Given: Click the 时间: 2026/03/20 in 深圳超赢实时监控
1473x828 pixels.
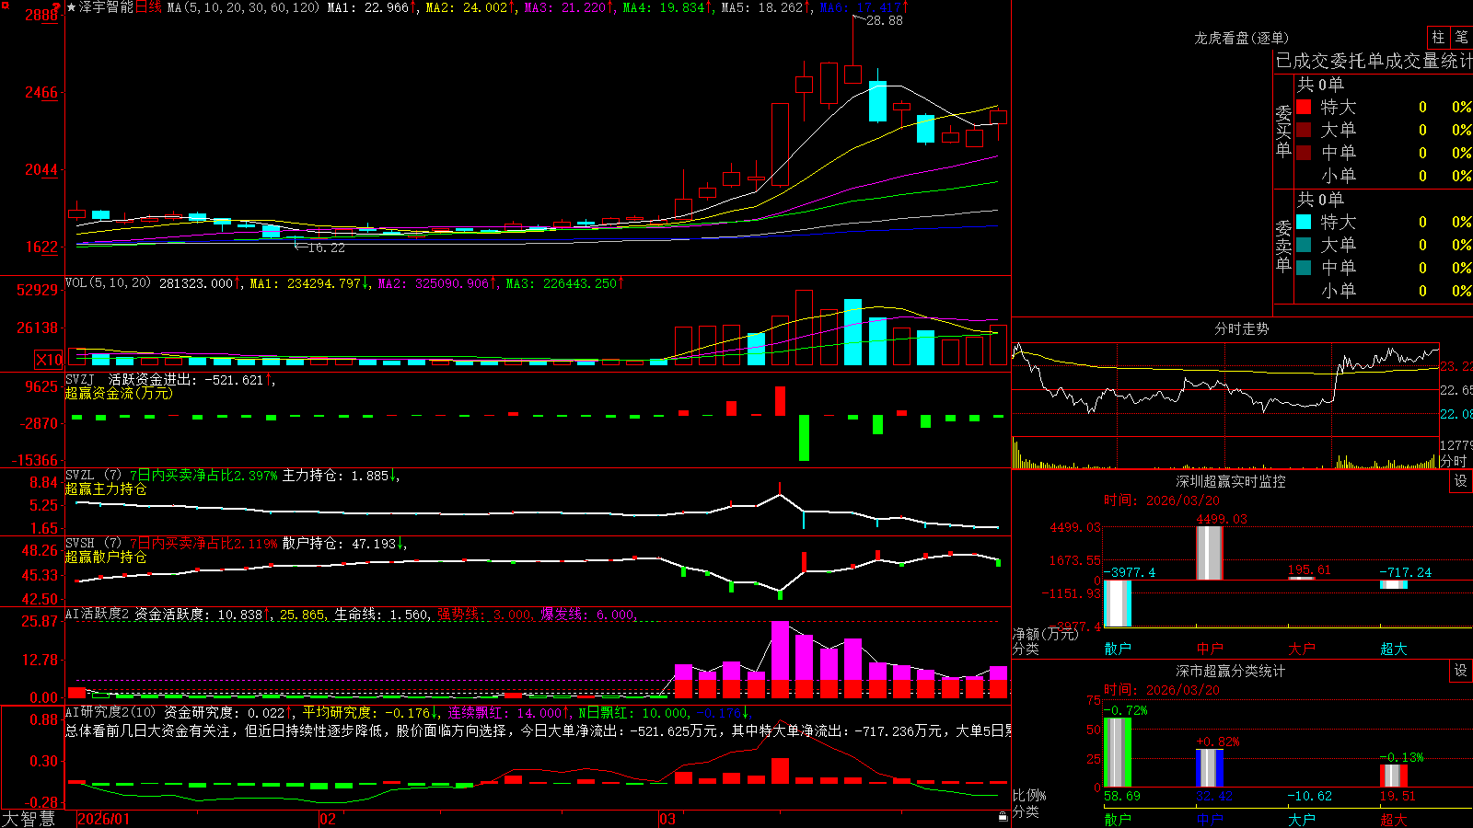Looking at the screenshot, I should point(1162,500).
